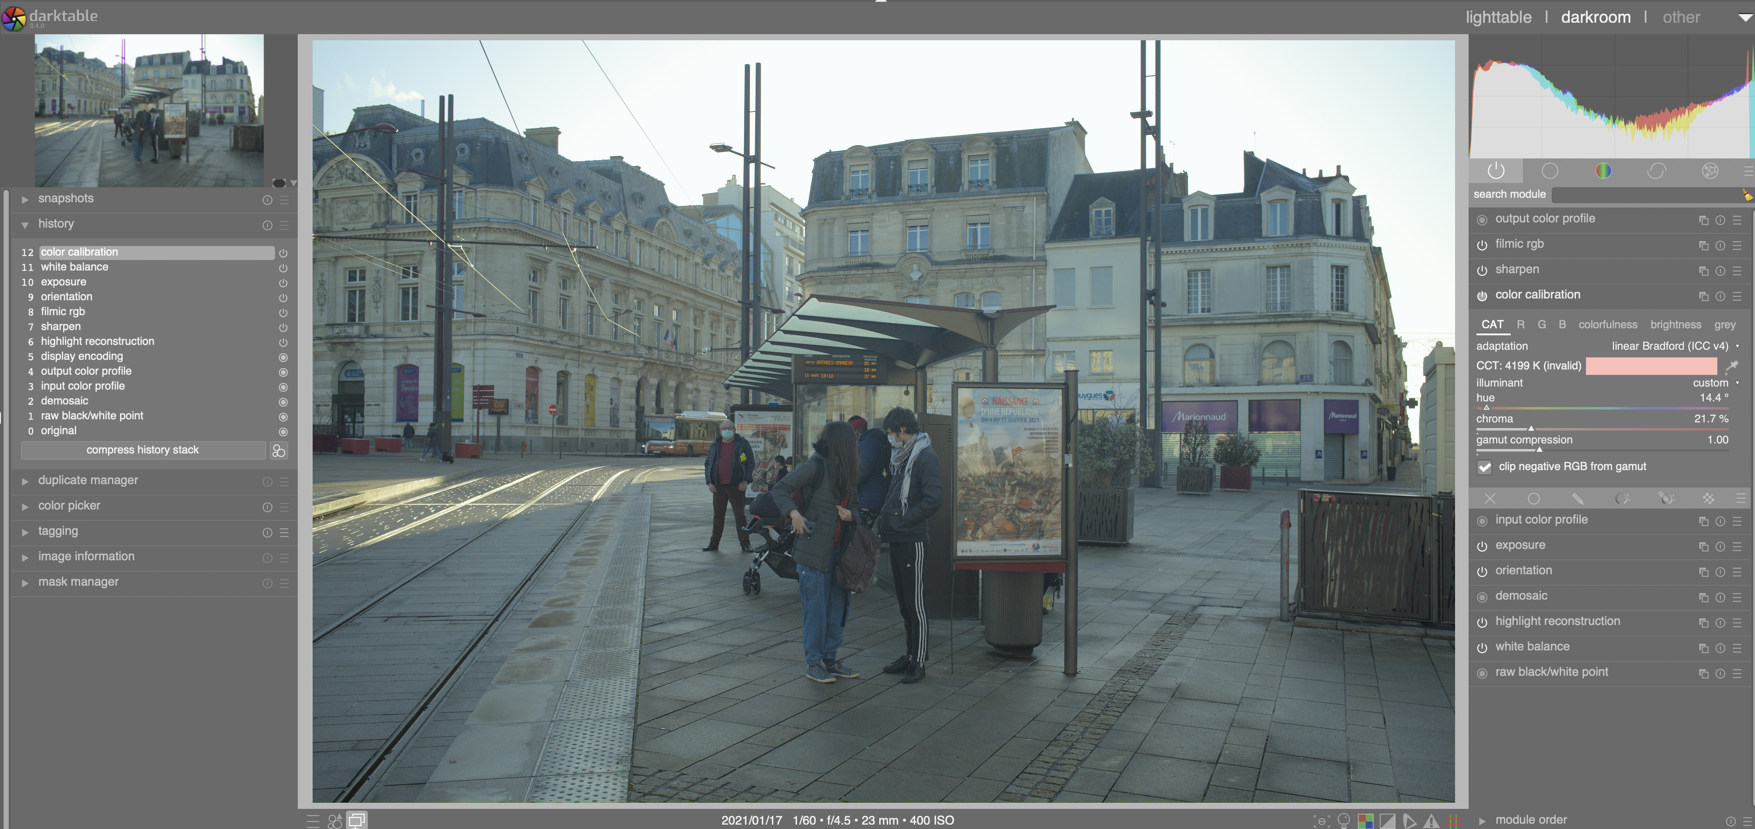Toggle the guides grid overlay icon
The height and width of the screenshot is (829, 1755).
(1452, 821)
